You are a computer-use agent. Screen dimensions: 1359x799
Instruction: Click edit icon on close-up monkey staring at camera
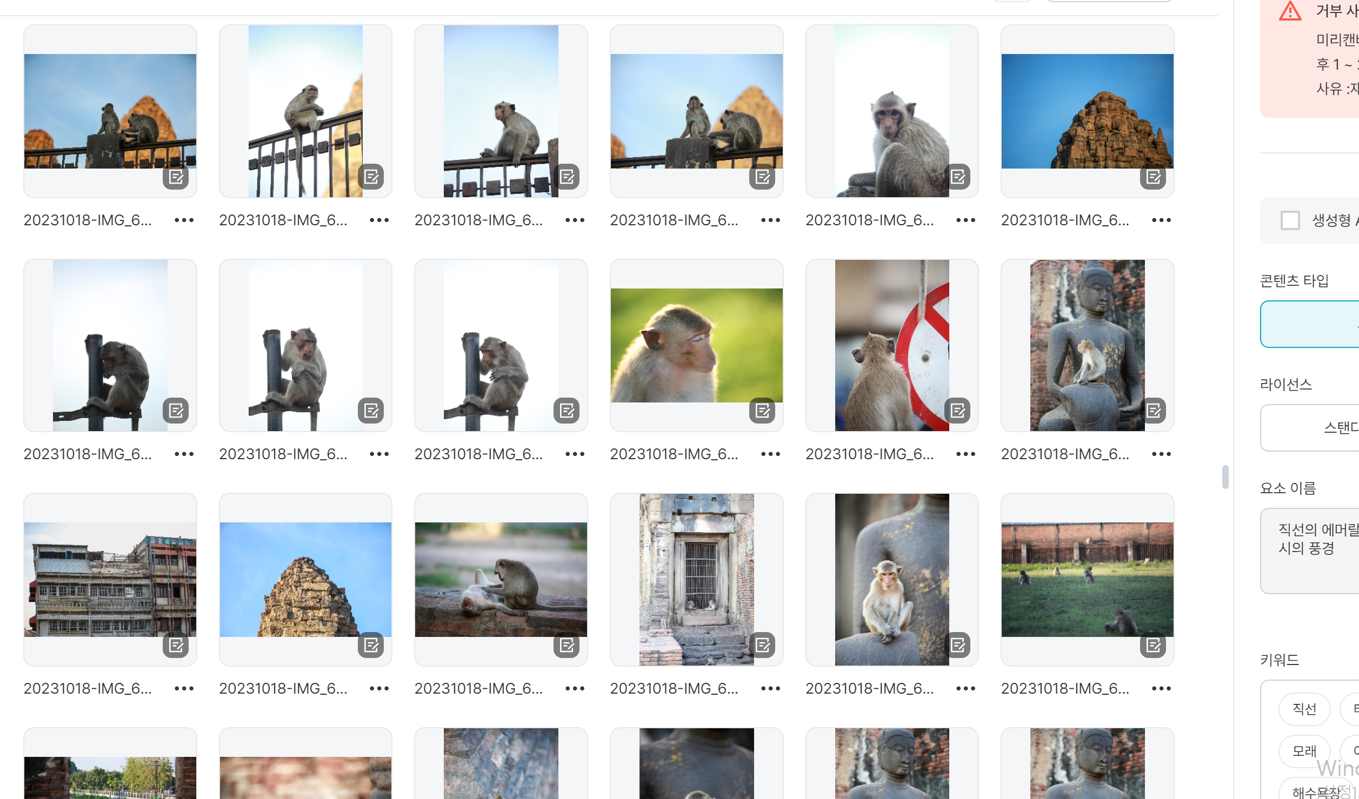pyautogui.click(x=958, y=177)
